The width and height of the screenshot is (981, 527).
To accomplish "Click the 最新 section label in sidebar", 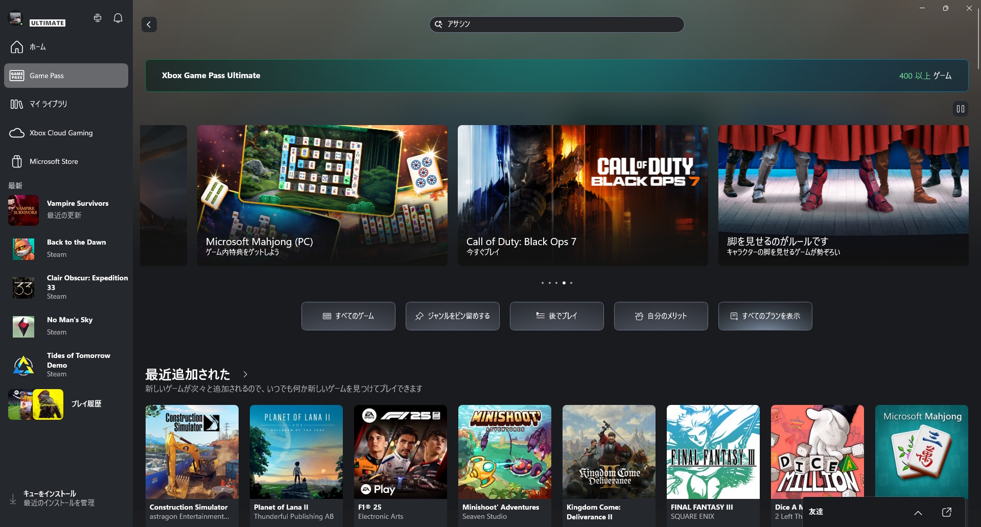I will [15, 186].
